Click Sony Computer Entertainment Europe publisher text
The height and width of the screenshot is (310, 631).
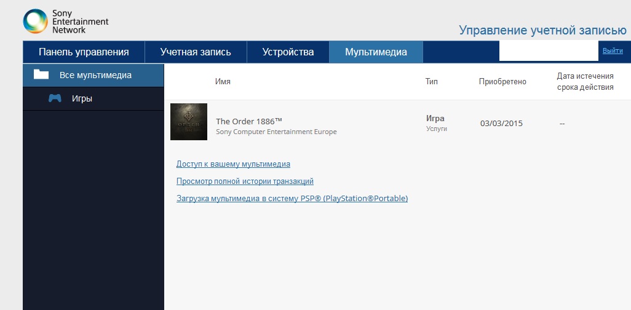click(x=276, y=132)
